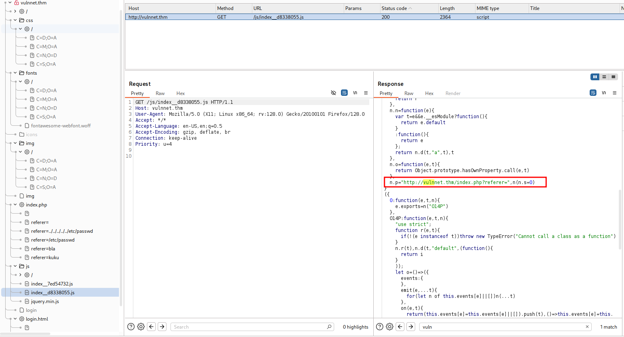Click the magnifier icon in the Search field
Image resolution: width=624 pixels, height=337 pixels.
329,327
